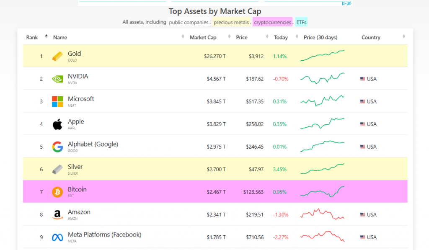Toggle the cryptocurrencies filter
Viewport: 429px width, 250px height.
tap(272, 22)
